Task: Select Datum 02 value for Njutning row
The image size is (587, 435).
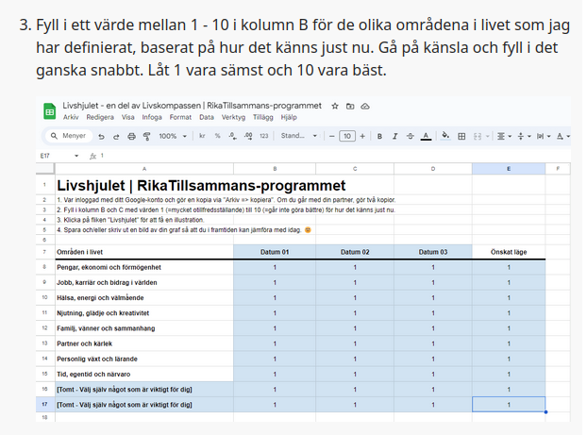Action: (355, 313)
